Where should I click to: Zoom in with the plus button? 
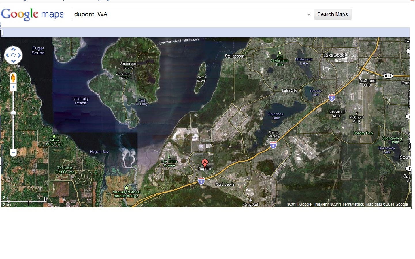13,87
